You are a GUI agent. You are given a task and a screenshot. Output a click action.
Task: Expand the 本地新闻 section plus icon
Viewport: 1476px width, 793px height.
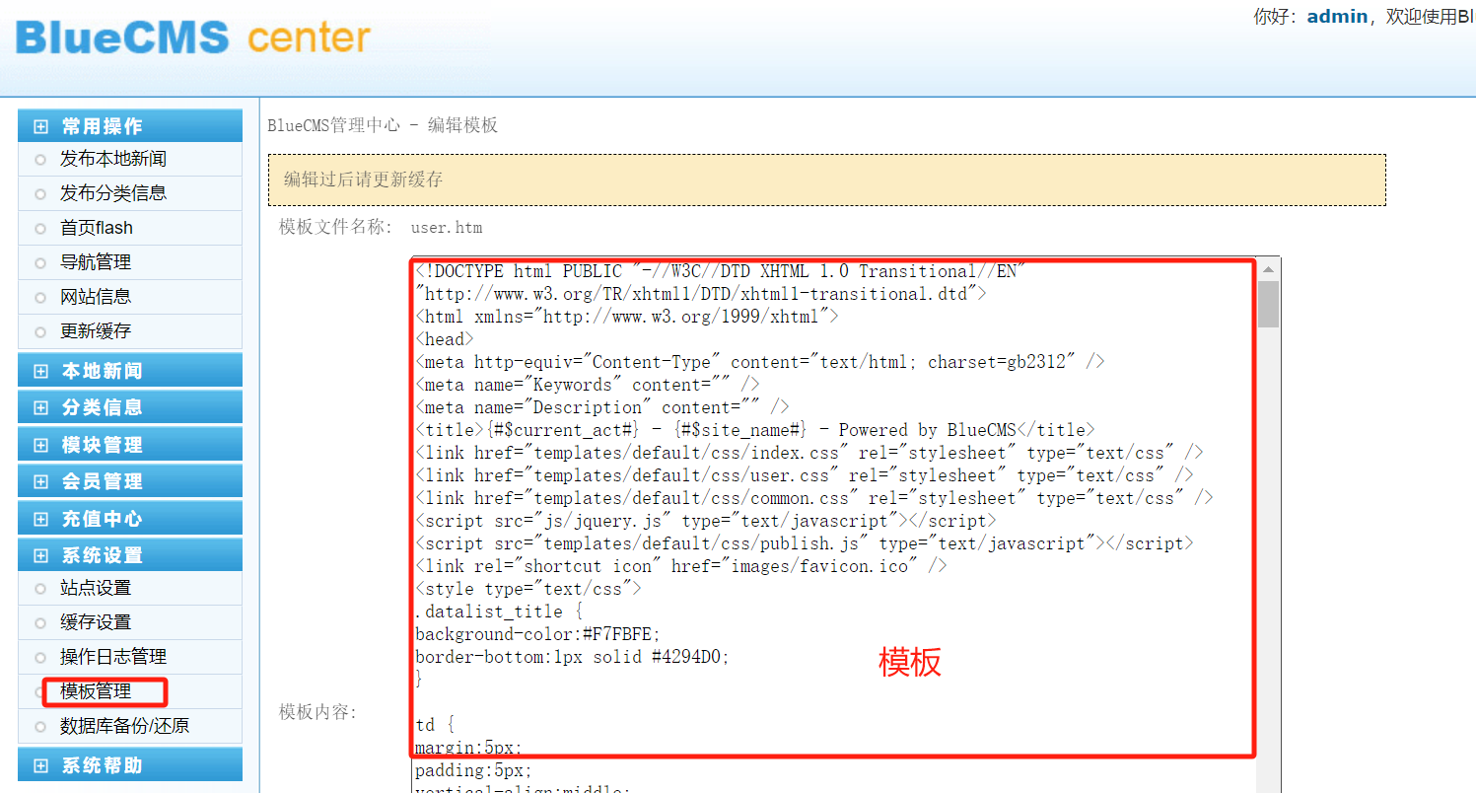click(x=40, y=371)
